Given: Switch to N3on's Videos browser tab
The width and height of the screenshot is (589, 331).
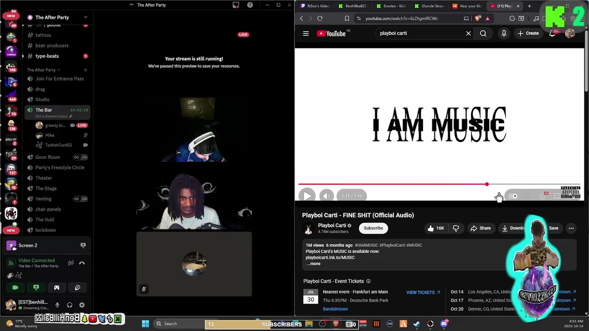Looking at the screenshot, I should coord(315,6).
